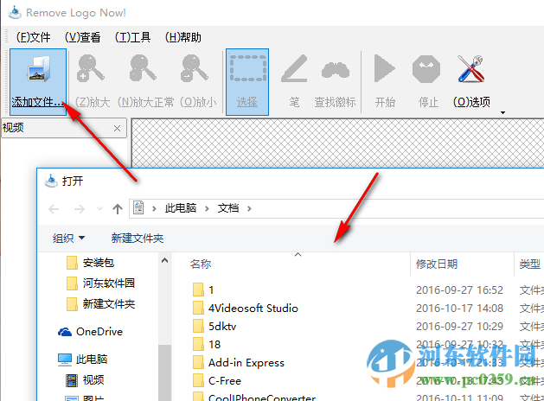This screenshot has width=544, height=401.
Task: Click the navigation pane scroll up arrow
Action: coord(165,260)
